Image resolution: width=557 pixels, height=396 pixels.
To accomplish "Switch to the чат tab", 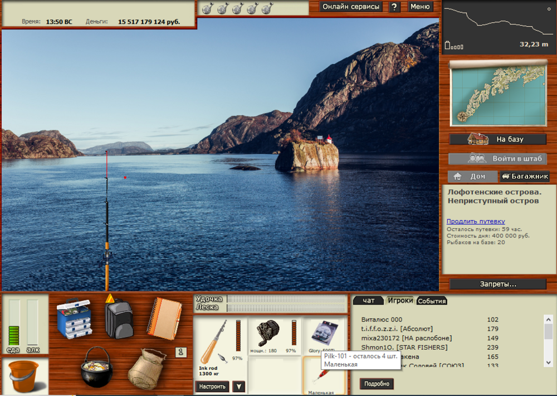I will tap(368, 301).
